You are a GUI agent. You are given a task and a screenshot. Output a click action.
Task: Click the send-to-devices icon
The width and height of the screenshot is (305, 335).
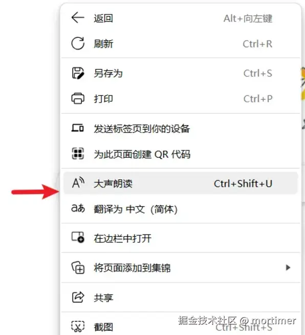click(77, 128)
